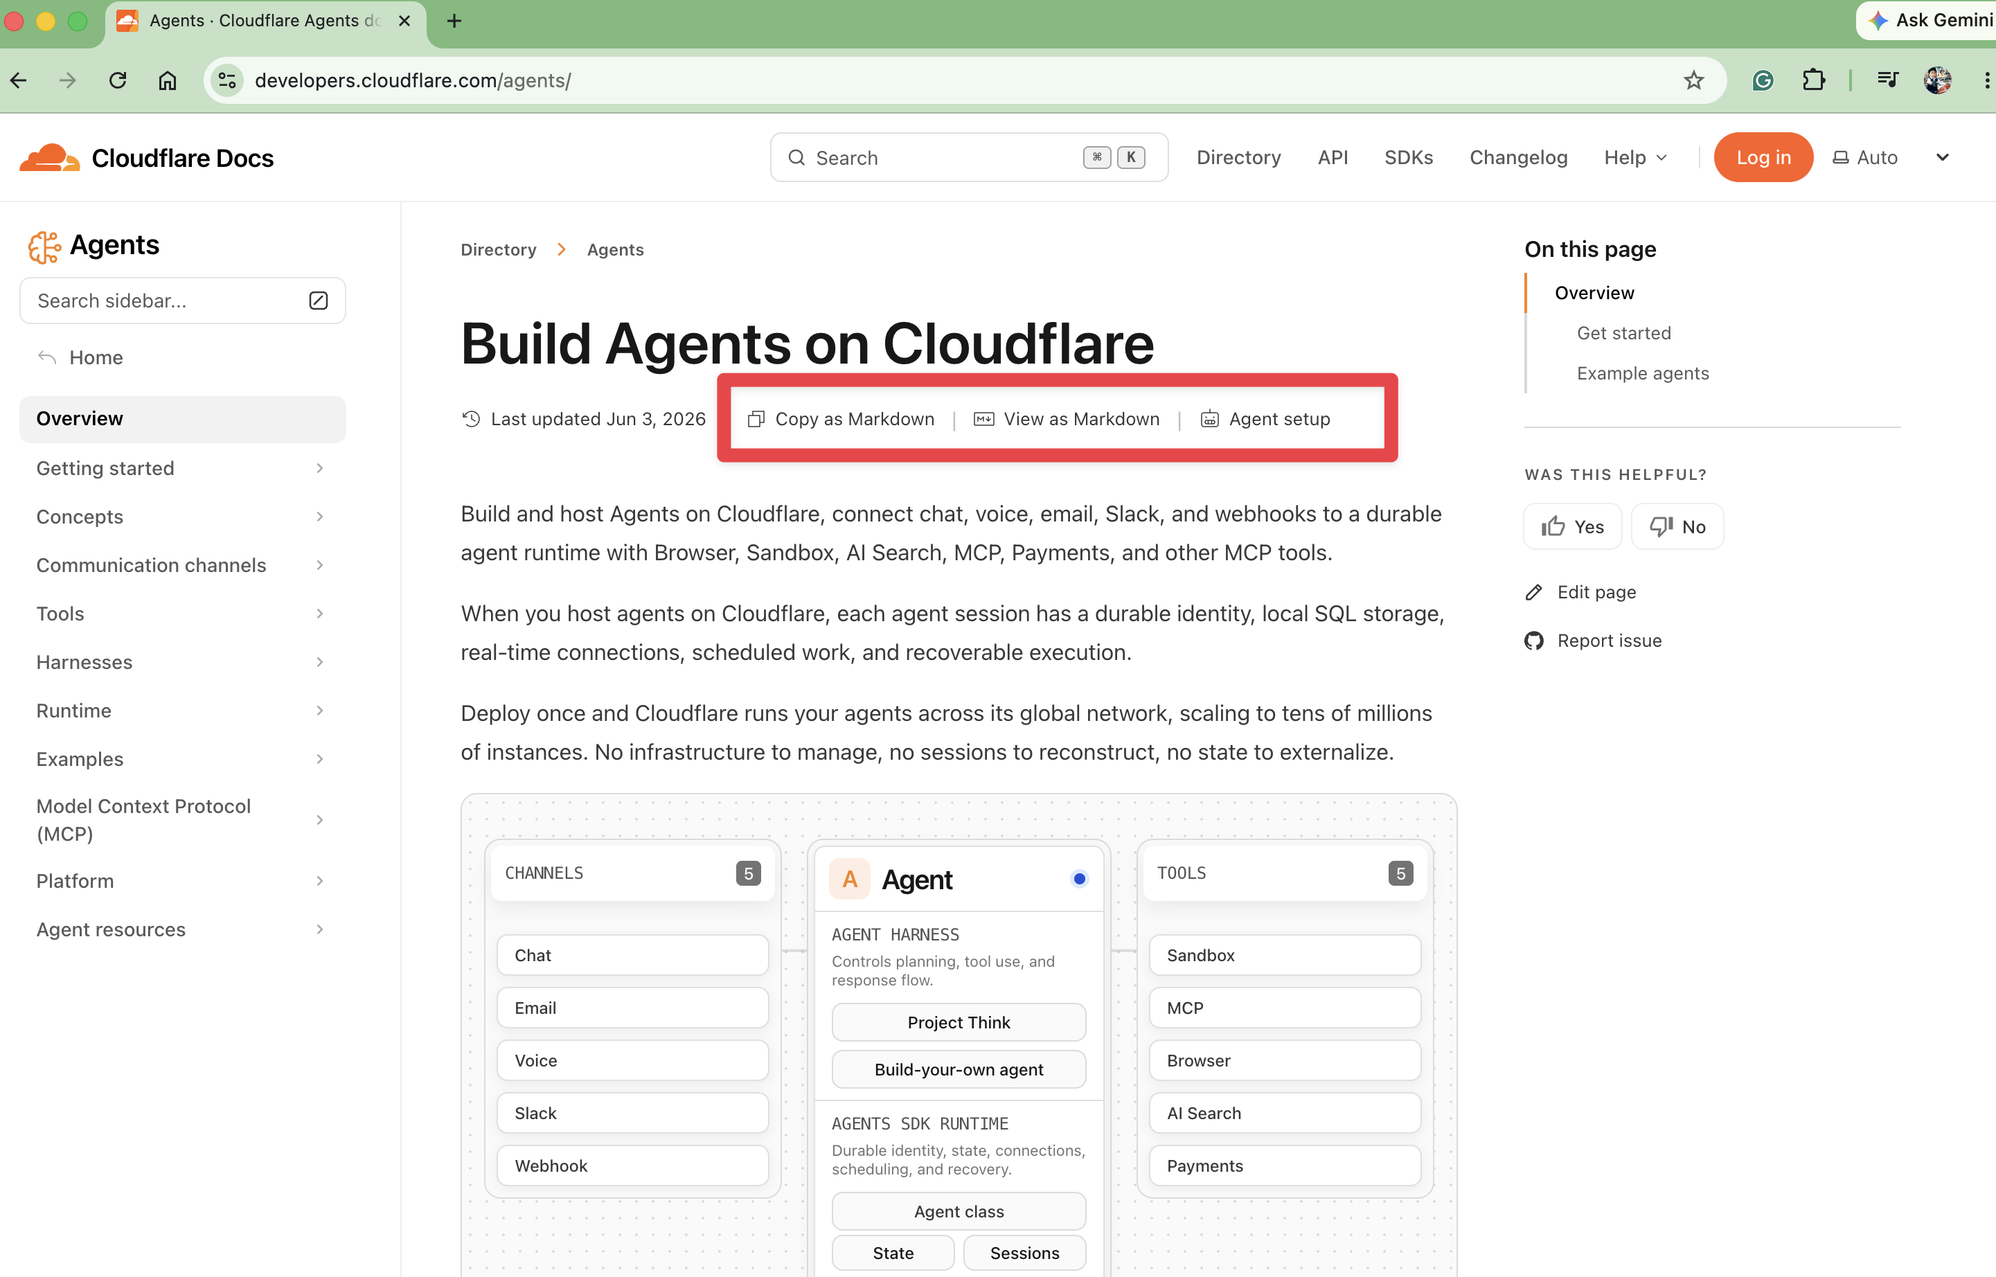The height and width of the screenshot is (1277, 1996).
Task: Bookmark page with the star icon
Action: pos(1693,80)
